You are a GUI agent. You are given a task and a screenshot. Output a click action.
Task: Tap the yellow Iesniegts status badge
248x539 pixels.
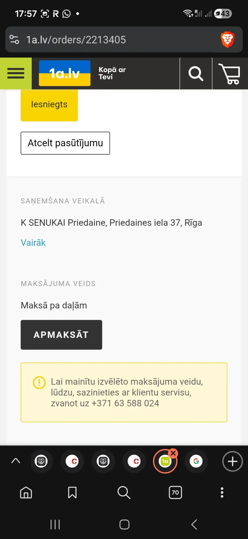pyautogui.click(x=49, y=105)
